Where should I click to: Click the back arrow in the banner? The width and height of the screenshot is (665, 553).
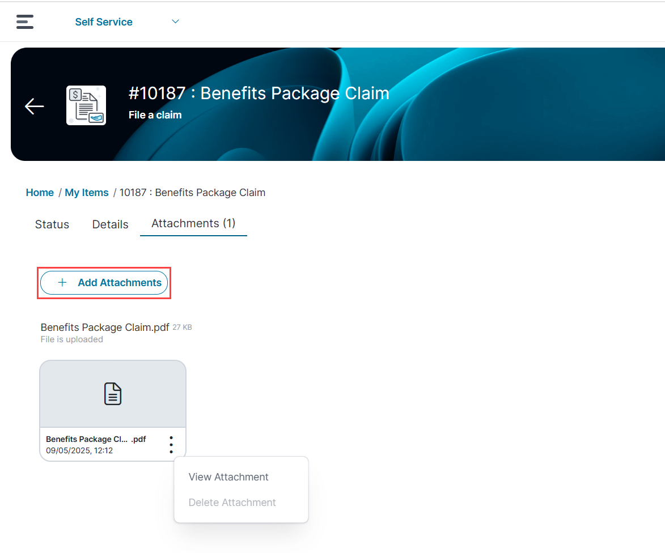tap(34, 106)
